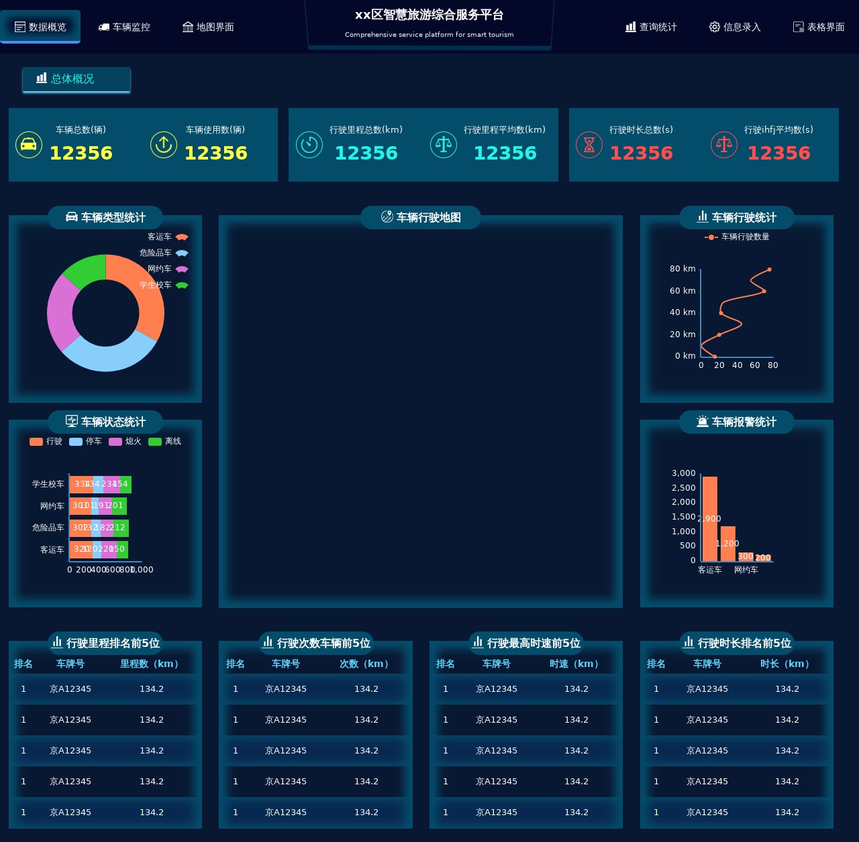Click 车辆使用数 value 12356

pyautogui.click(x=216, y=153)
